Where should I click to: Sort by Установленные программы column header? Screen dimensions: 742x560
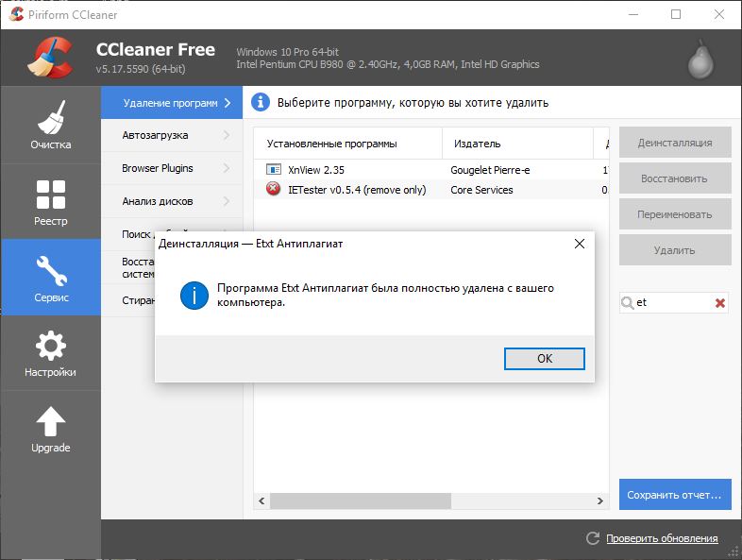(x=347, y=144)
